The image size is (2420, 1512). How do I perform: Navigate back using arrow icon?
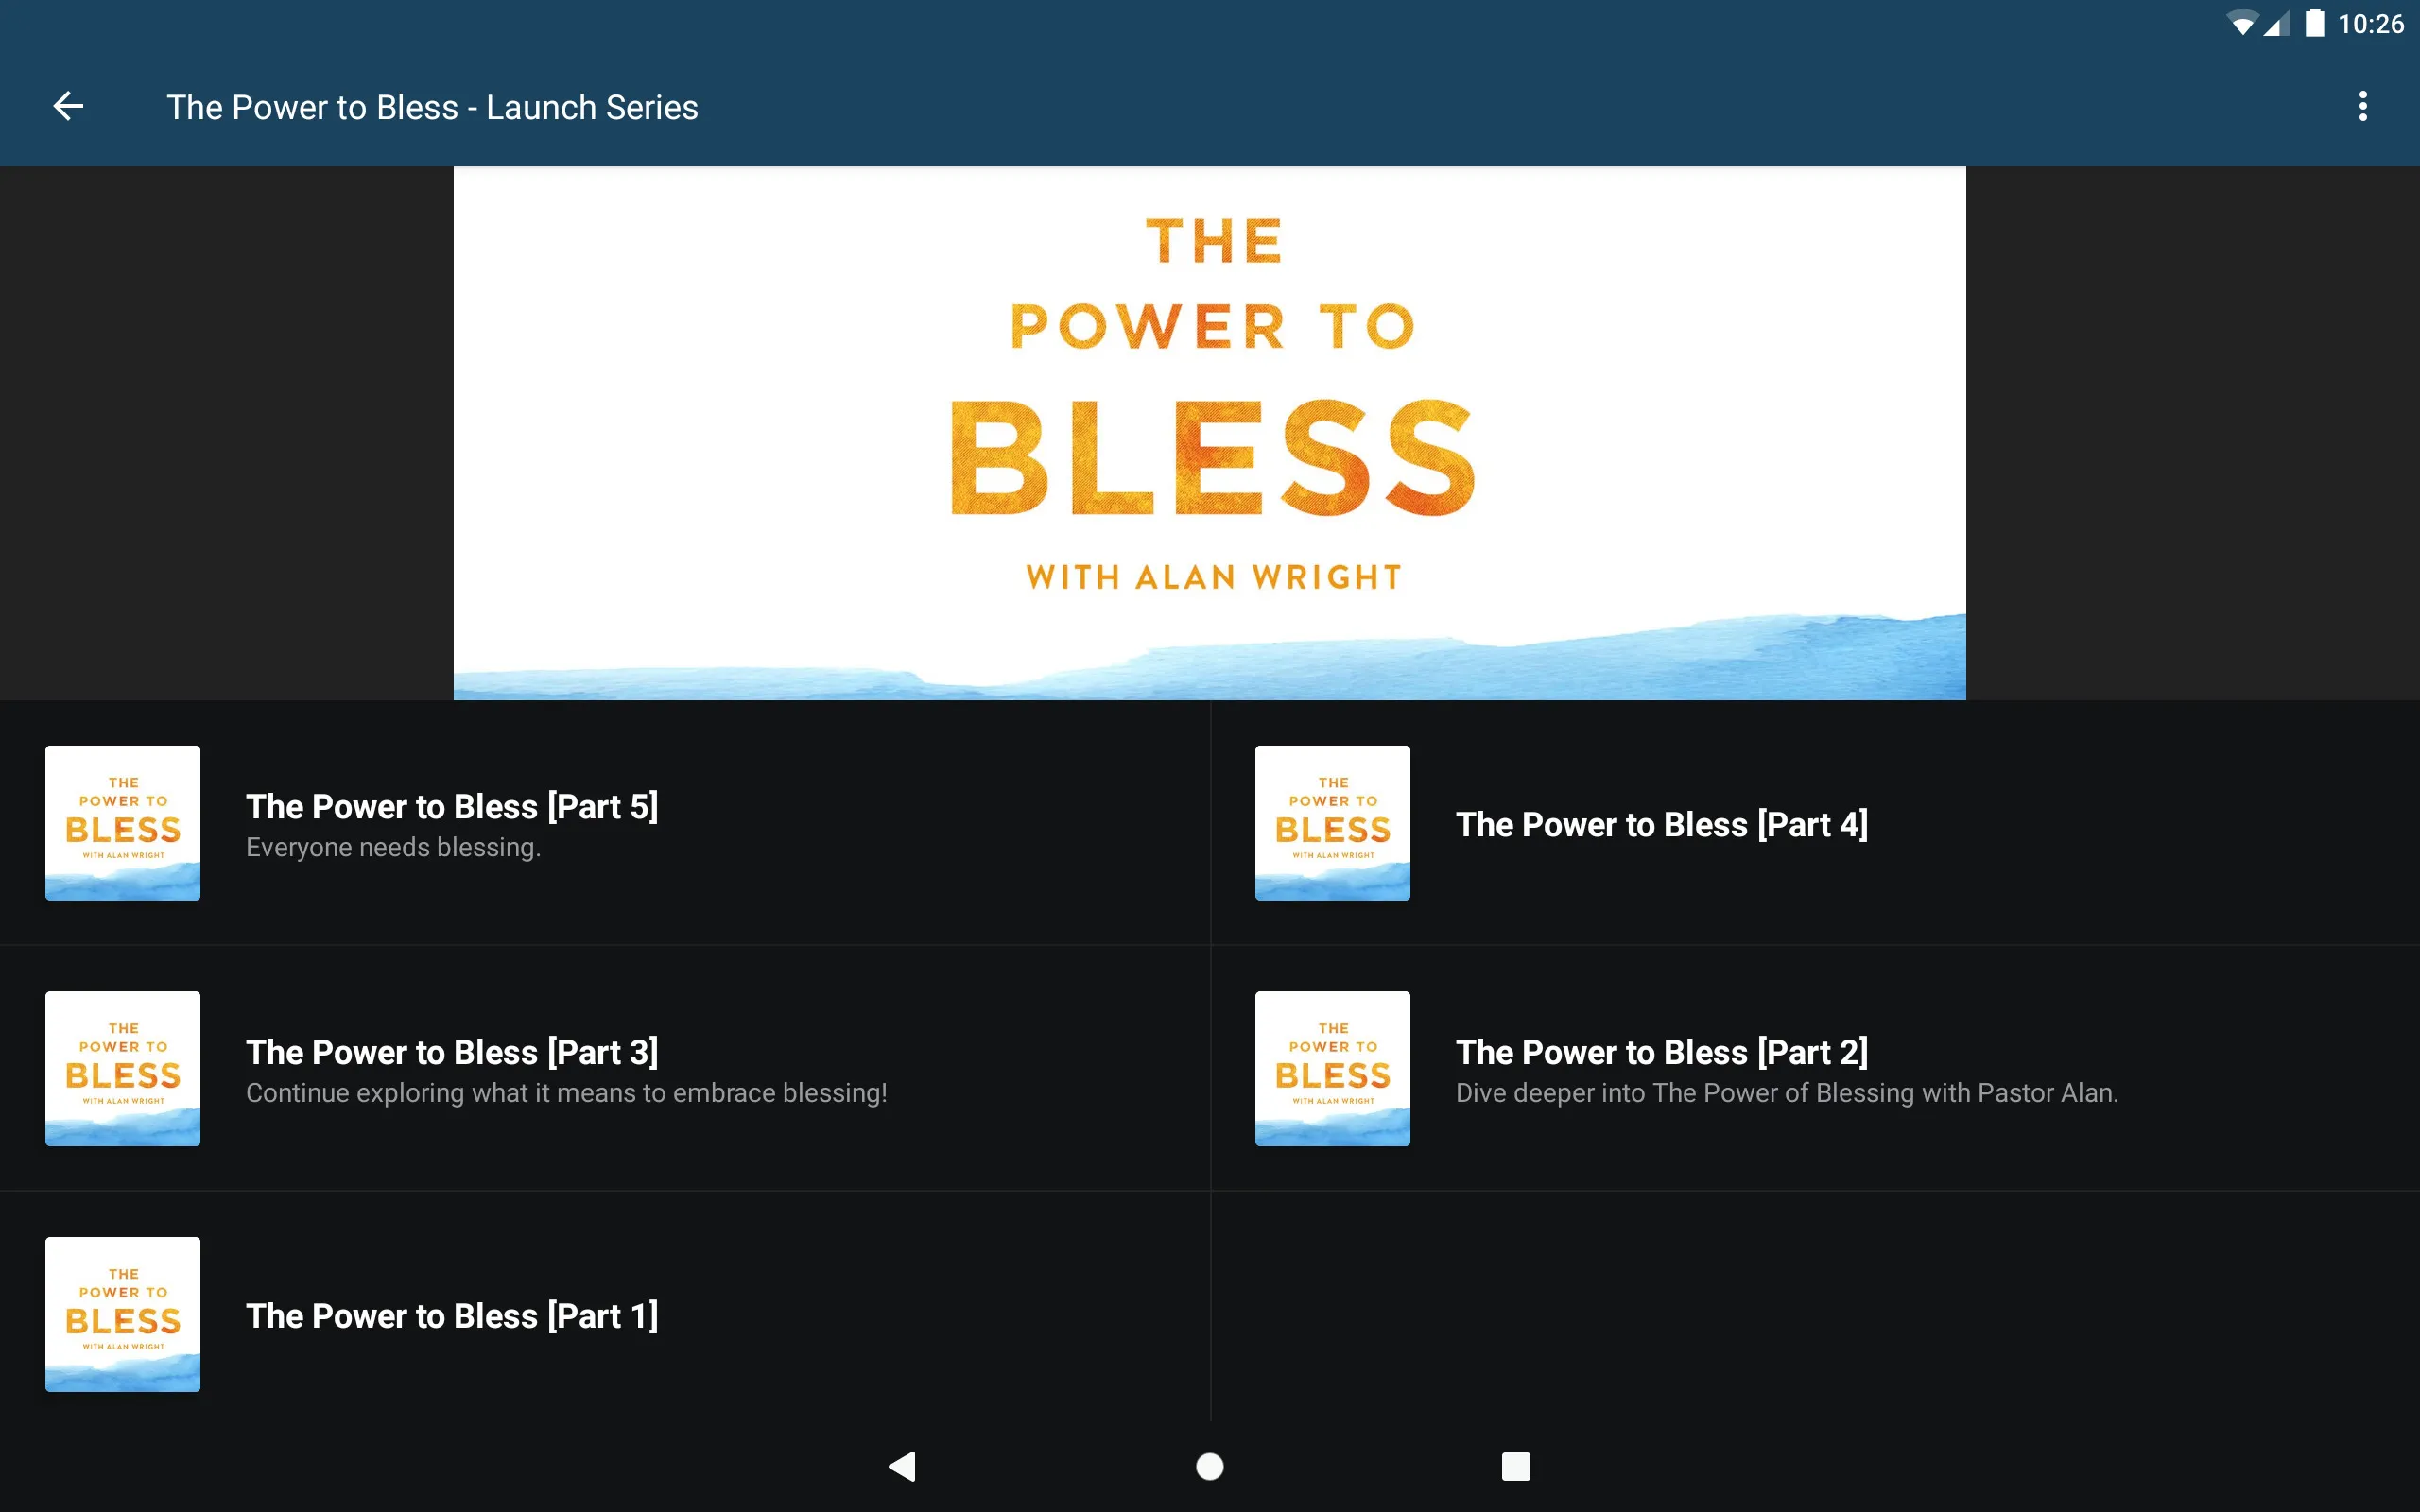[68, 108]
